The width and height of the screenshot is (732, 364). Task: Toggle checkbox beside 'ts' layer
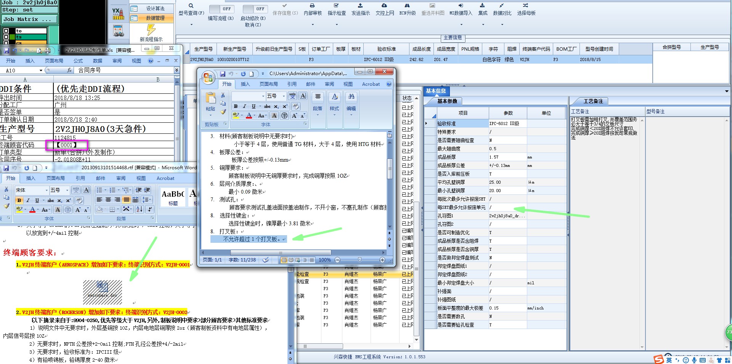pyautogui.click(x=6, y=37)
